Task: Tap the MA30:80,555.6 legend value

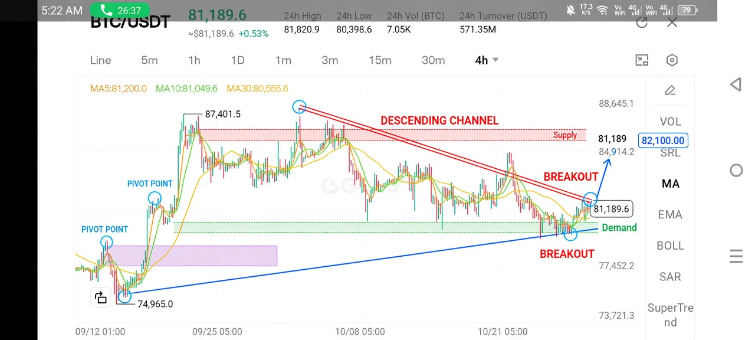Action: 257,89
